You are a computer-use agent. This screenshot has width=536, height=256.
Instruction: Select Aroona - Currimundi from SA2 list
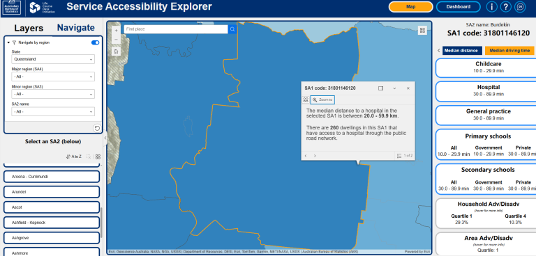coord(52,177)
